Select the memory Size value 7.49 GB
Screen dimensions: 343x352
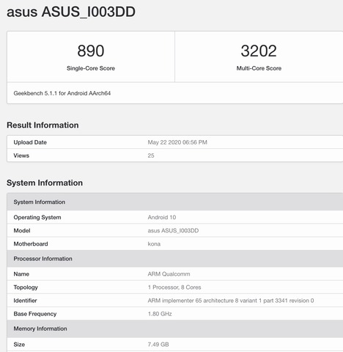click(x=158, y=345)
